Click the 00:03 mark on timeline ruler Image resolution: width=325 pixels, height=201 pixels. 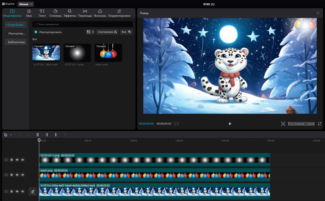tap(180, 141)
